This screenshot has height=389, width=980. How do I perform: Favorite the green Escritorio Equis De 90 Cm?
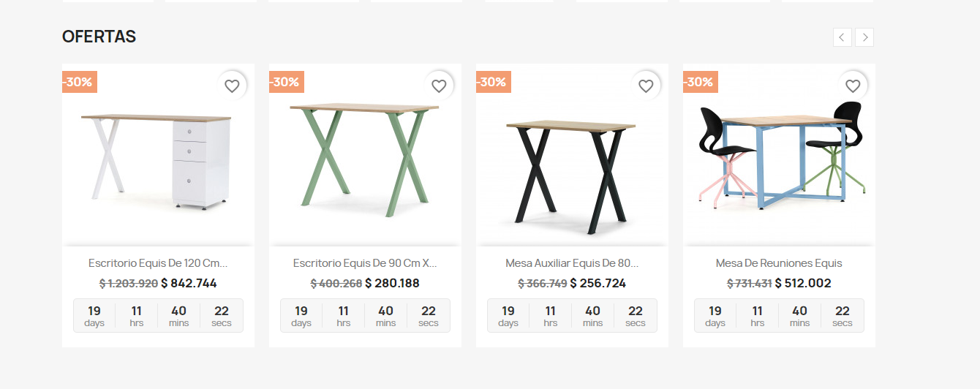click(439, 86)
